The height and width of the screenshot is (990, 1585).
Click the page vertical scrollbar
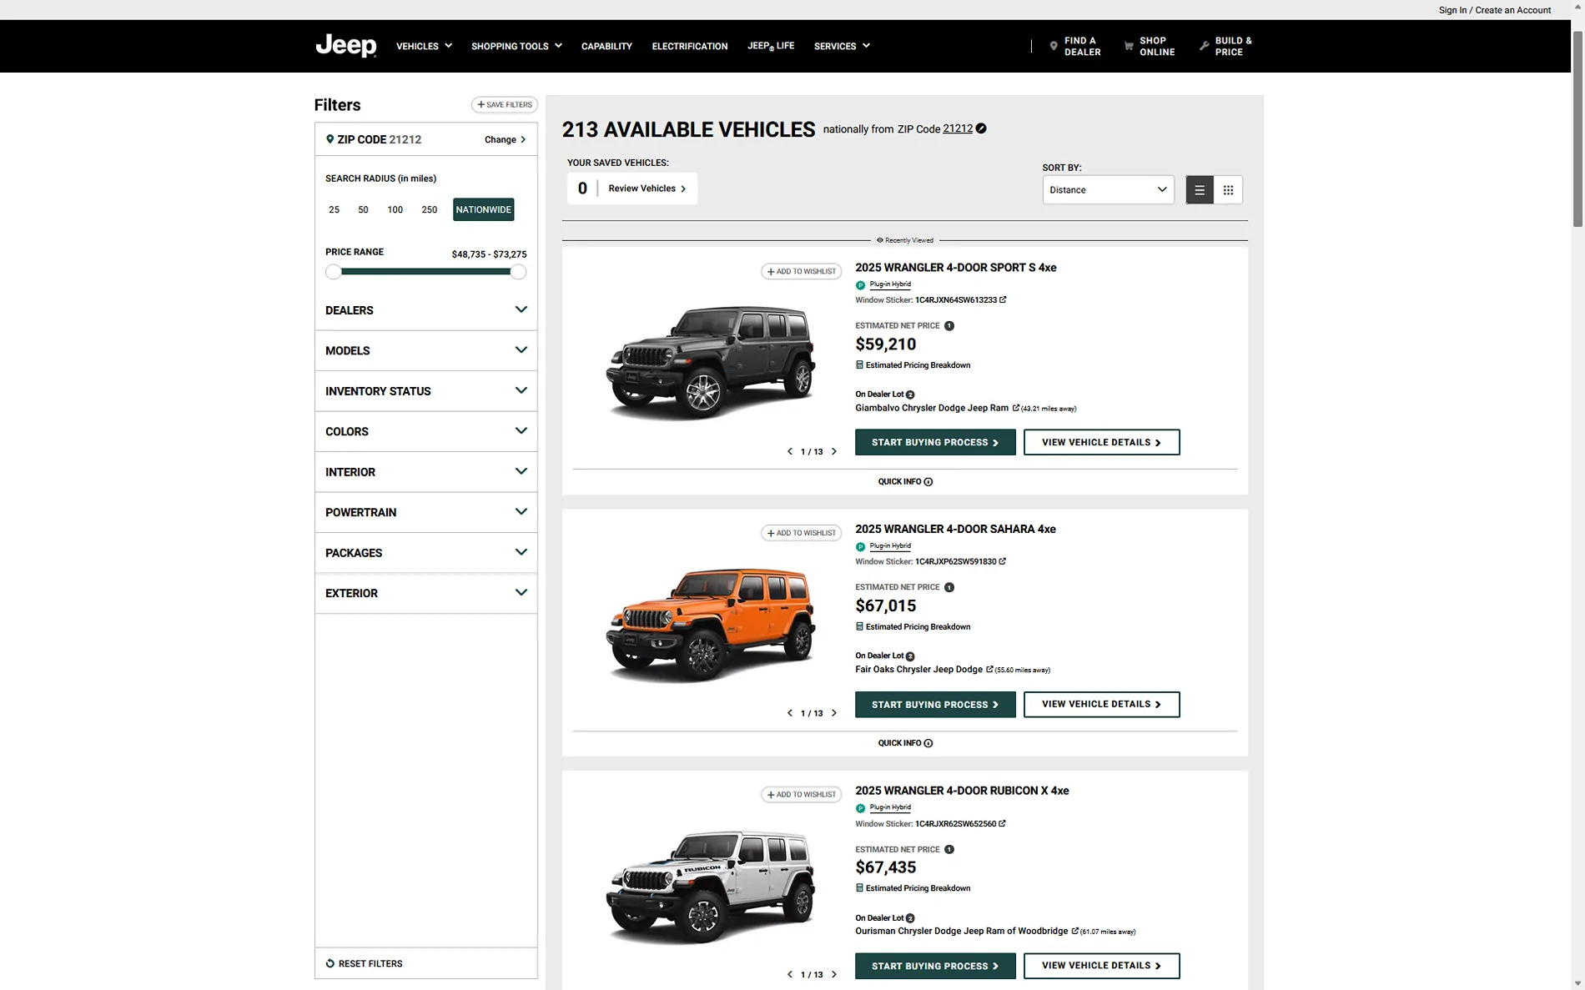pos(1577,129)
